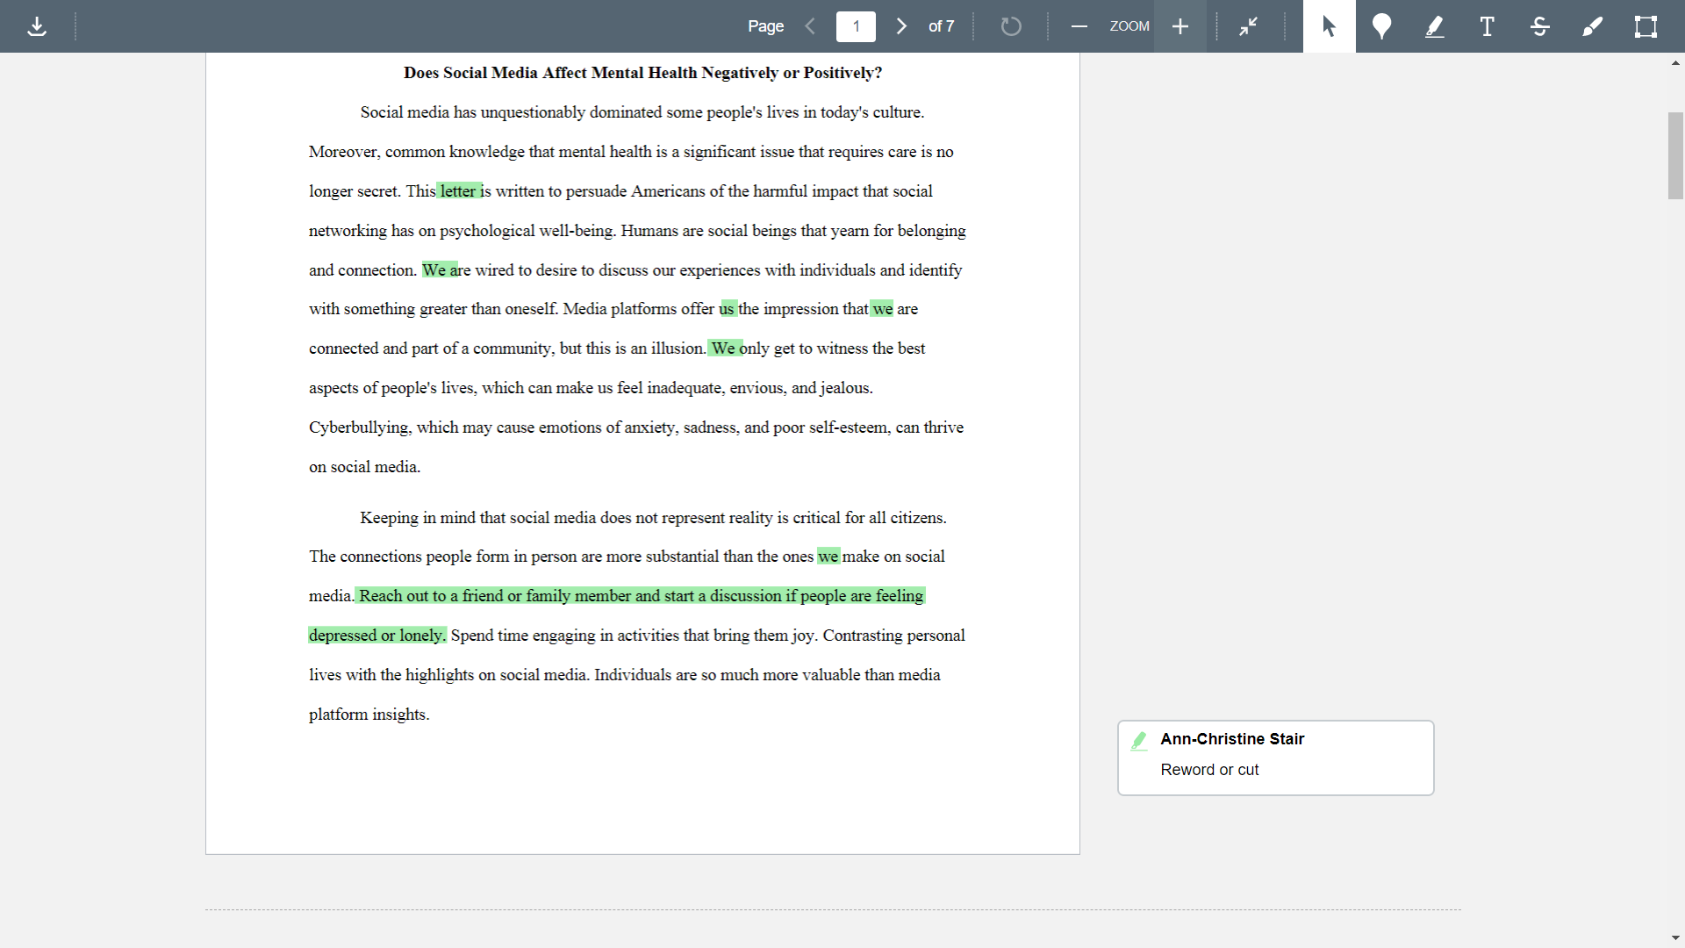Click the 'Reword or cut' comment text
1685x948 pixels.
[x=1209, y=770]
